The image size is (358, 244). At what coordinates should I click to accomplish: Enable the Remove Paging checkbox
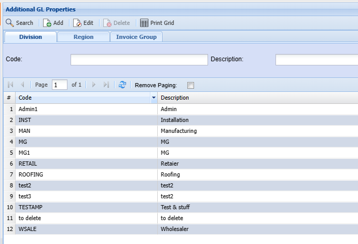coord(190,85)
